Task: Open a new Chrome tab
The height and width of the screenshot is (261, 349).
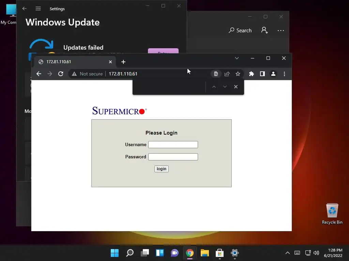Action: (x=123, y=62)
